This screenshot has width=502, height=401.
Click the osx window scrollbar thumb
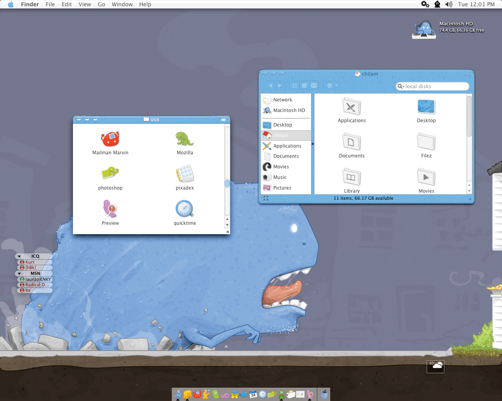227,183
